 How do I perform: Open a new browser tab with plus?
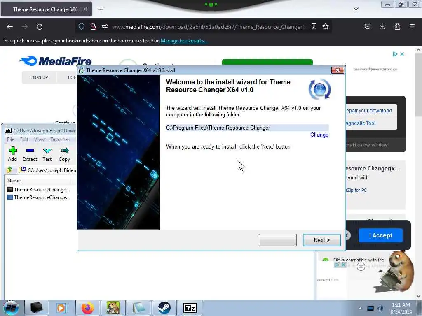101,9
